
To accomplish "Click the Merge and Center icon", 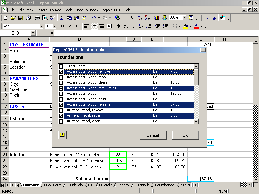I will pyautogui.click(x=109, y=26).
